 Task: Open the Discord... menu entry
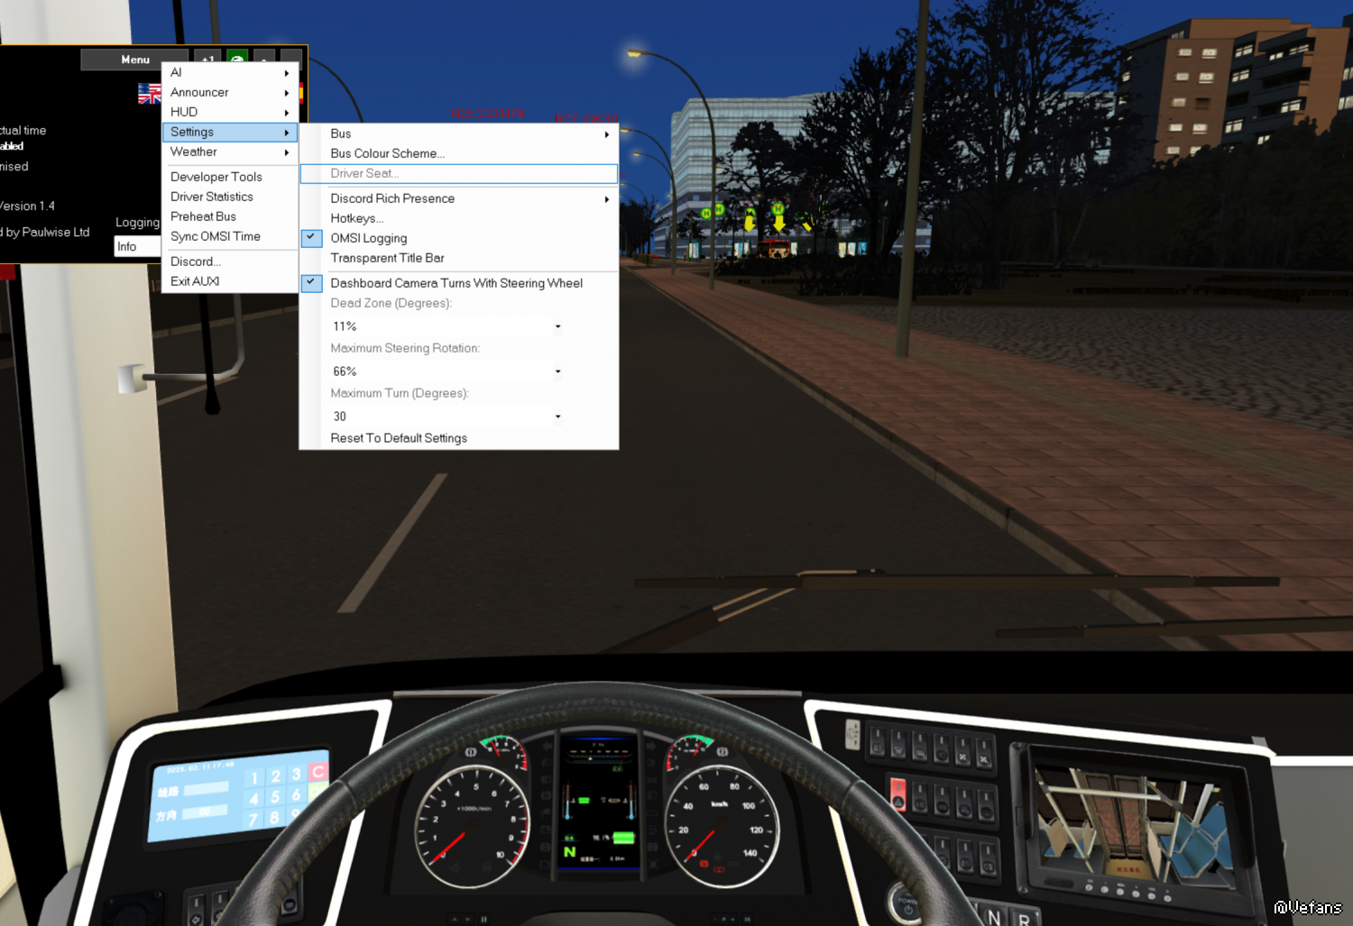(x=230, y=261)
